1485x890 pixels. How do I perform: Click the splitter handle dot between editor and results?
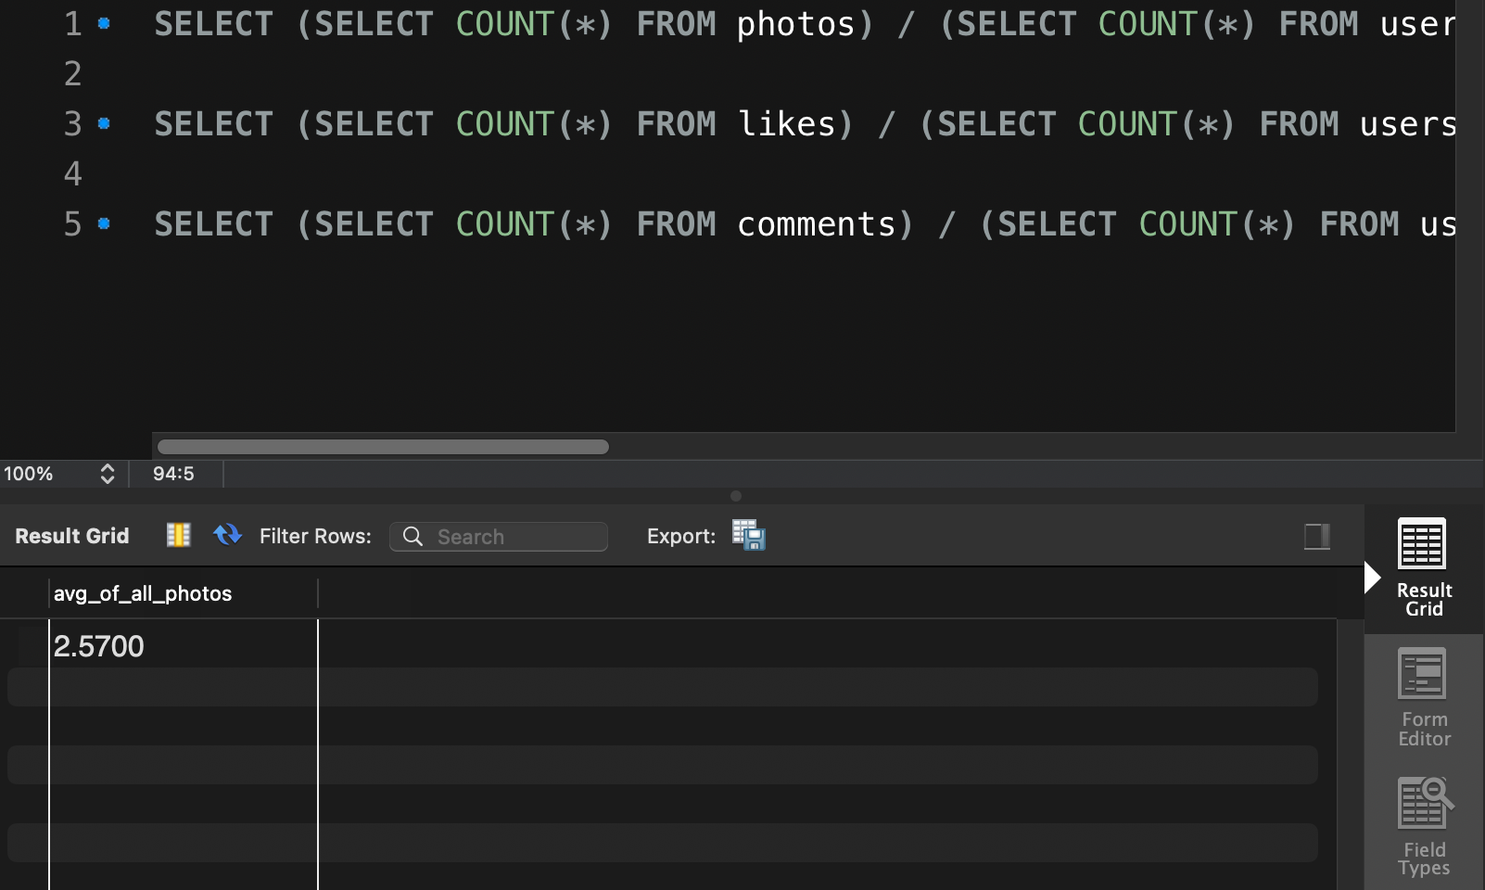[736, 496]
